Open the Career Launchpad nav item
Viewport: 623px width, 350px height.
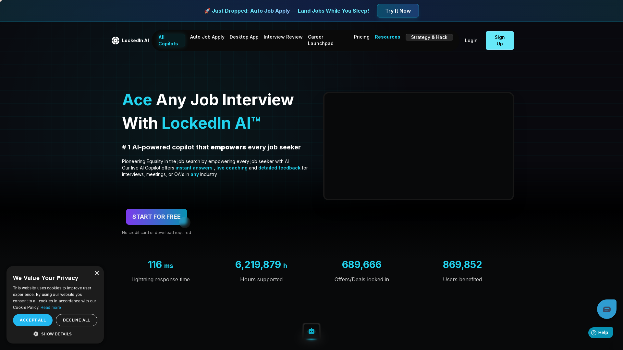tap(321, 40)
